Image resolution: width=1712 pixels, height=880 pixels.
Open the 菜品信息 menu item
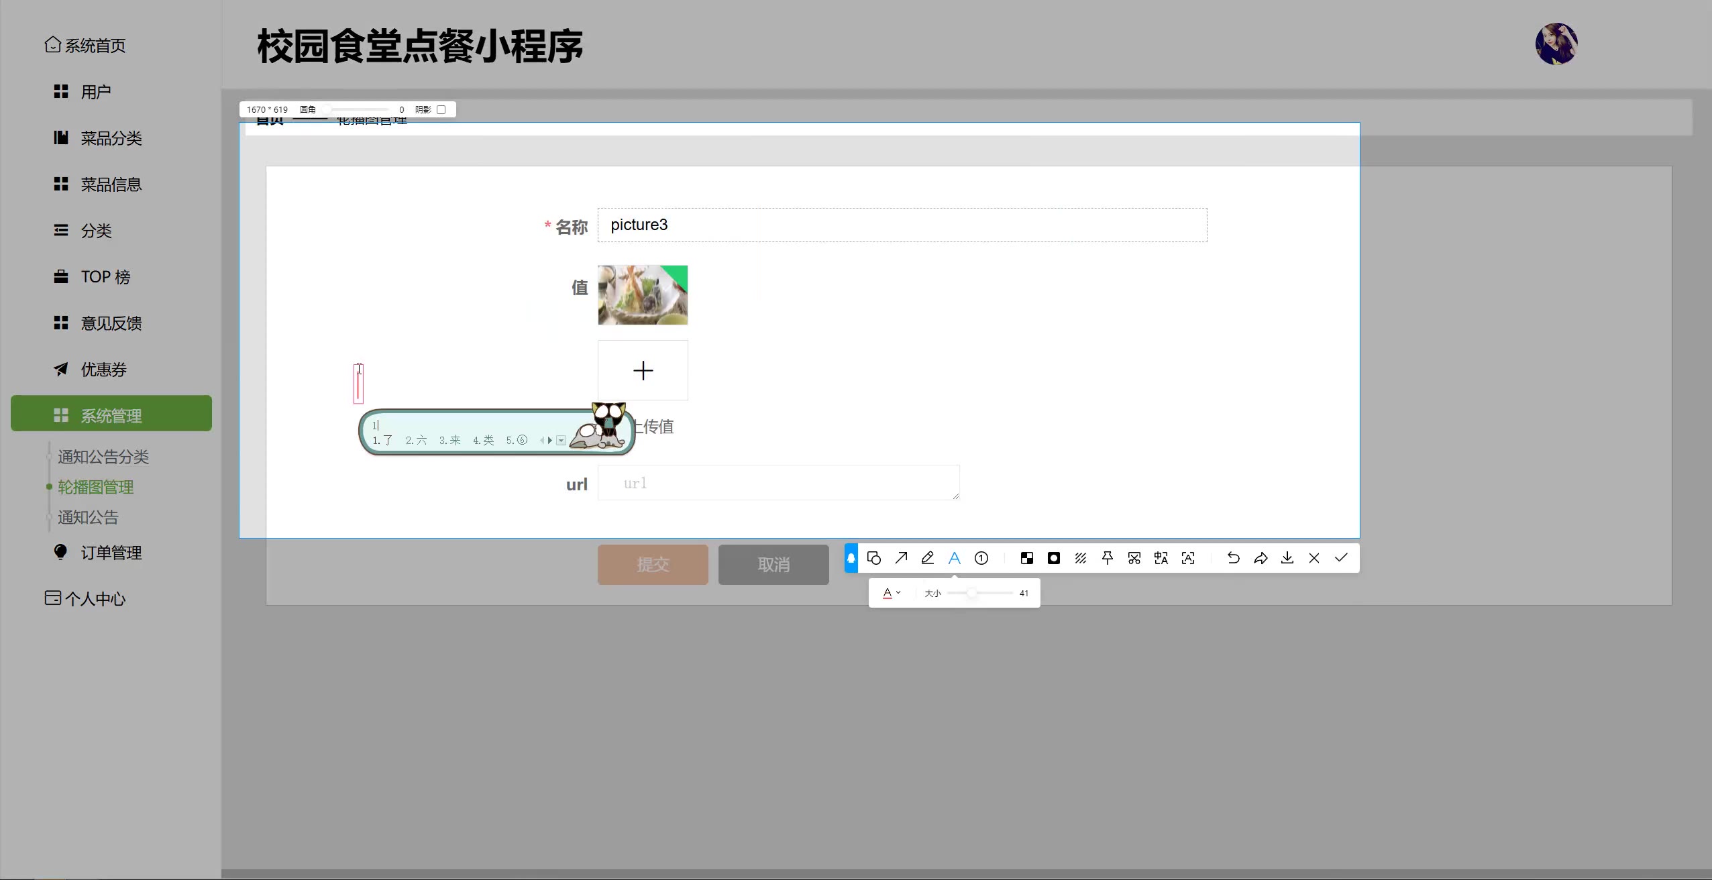pyautogui.click(x=111, y=184)
